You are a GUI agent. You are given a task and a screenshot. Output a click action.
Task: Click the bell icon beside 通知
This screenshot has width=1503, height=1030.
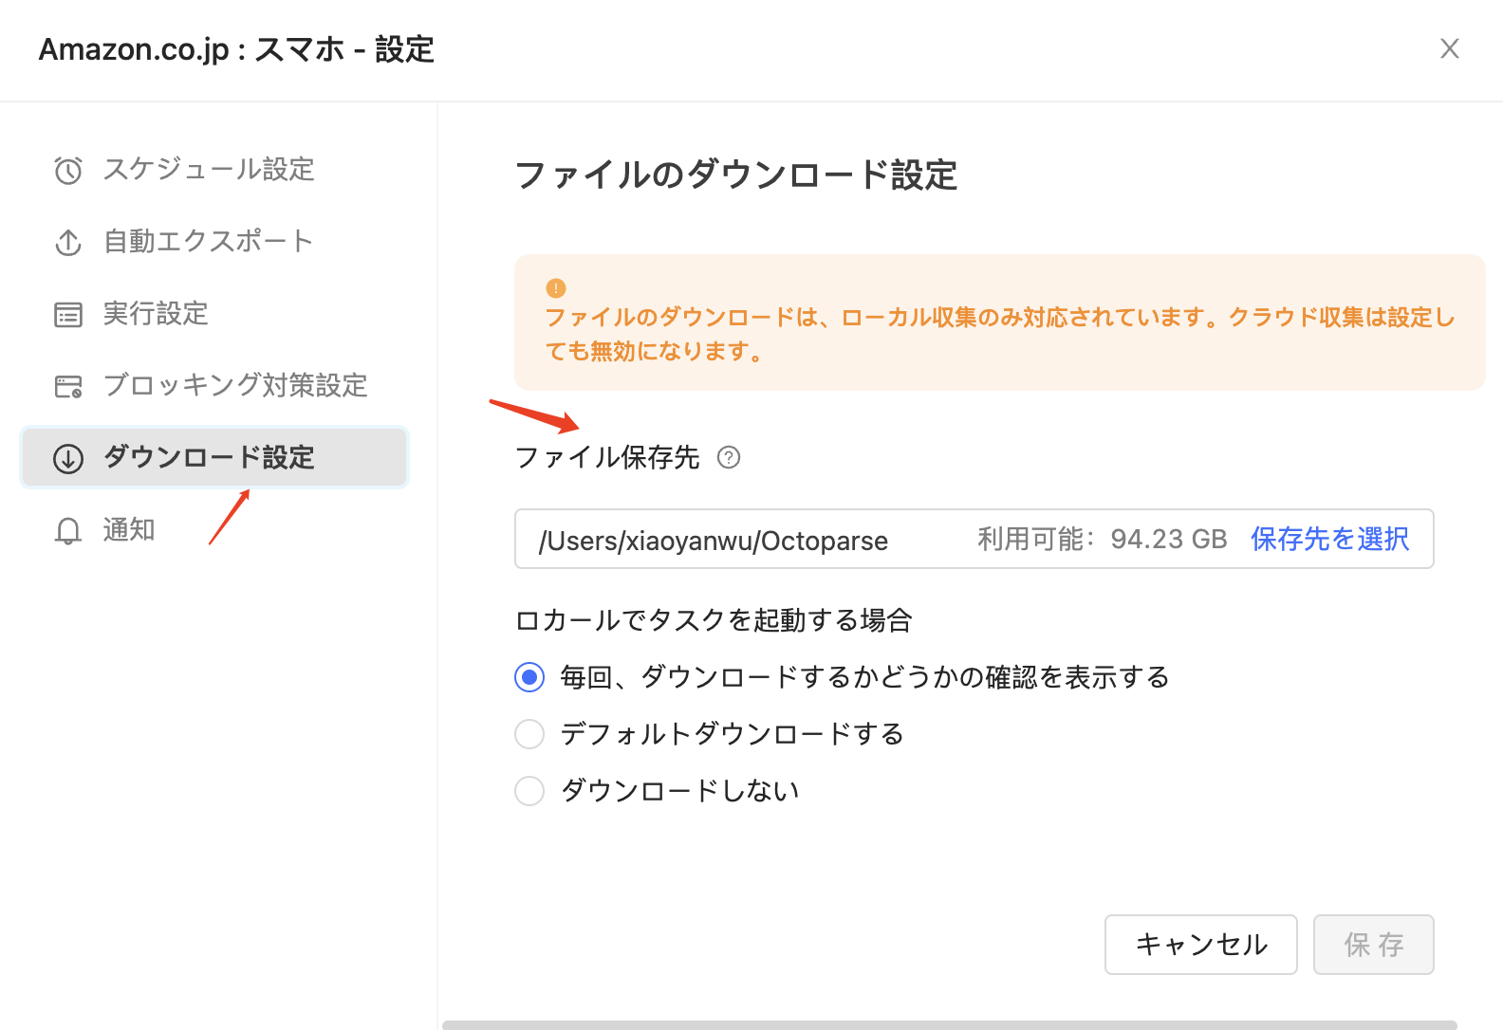(x=68, y=531)
